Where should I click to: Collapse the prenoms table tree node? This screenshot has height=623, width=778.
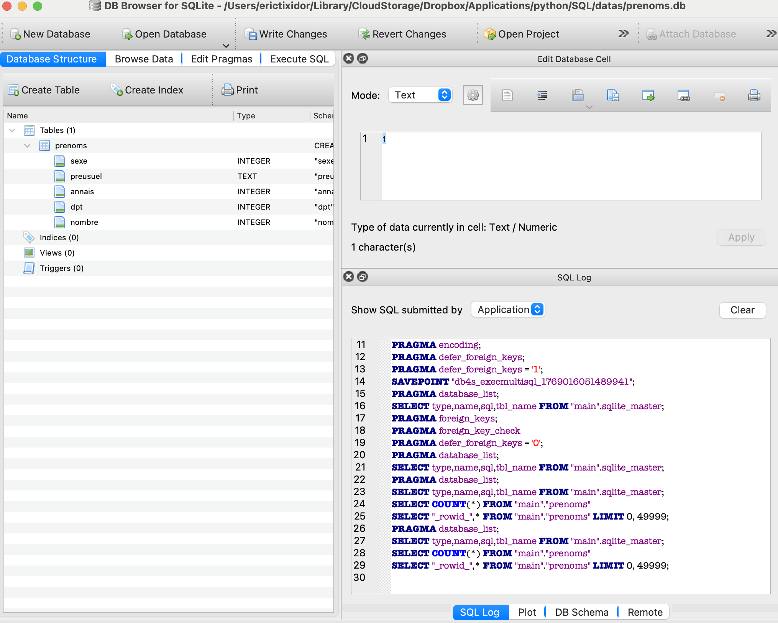click(x=27, y=146)
